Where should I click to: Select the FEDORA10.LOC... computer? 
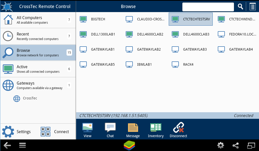tap(236, 34)
